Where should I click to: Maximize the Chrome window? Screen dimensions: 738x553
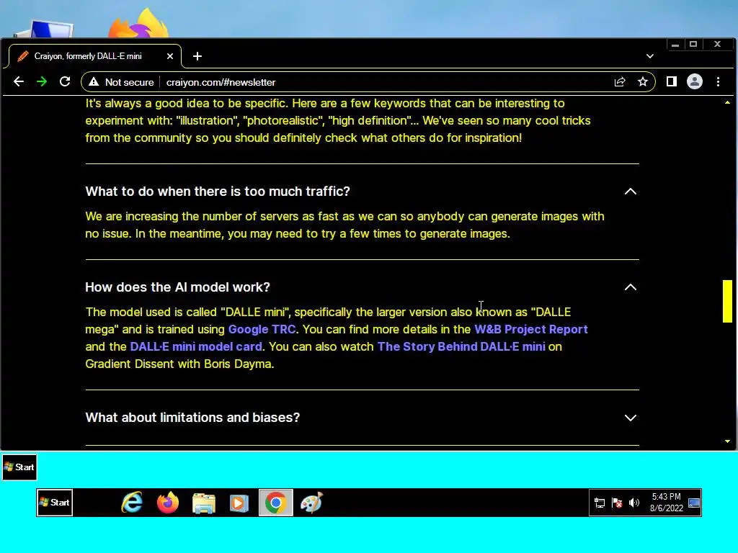tap(693, 45)
